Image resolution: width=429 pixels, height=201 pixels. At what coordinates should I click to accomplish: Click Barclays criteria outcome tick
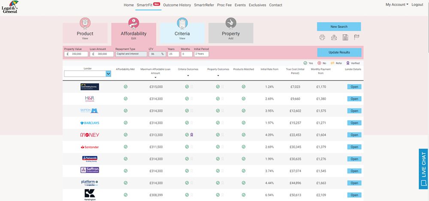point(187,123)
